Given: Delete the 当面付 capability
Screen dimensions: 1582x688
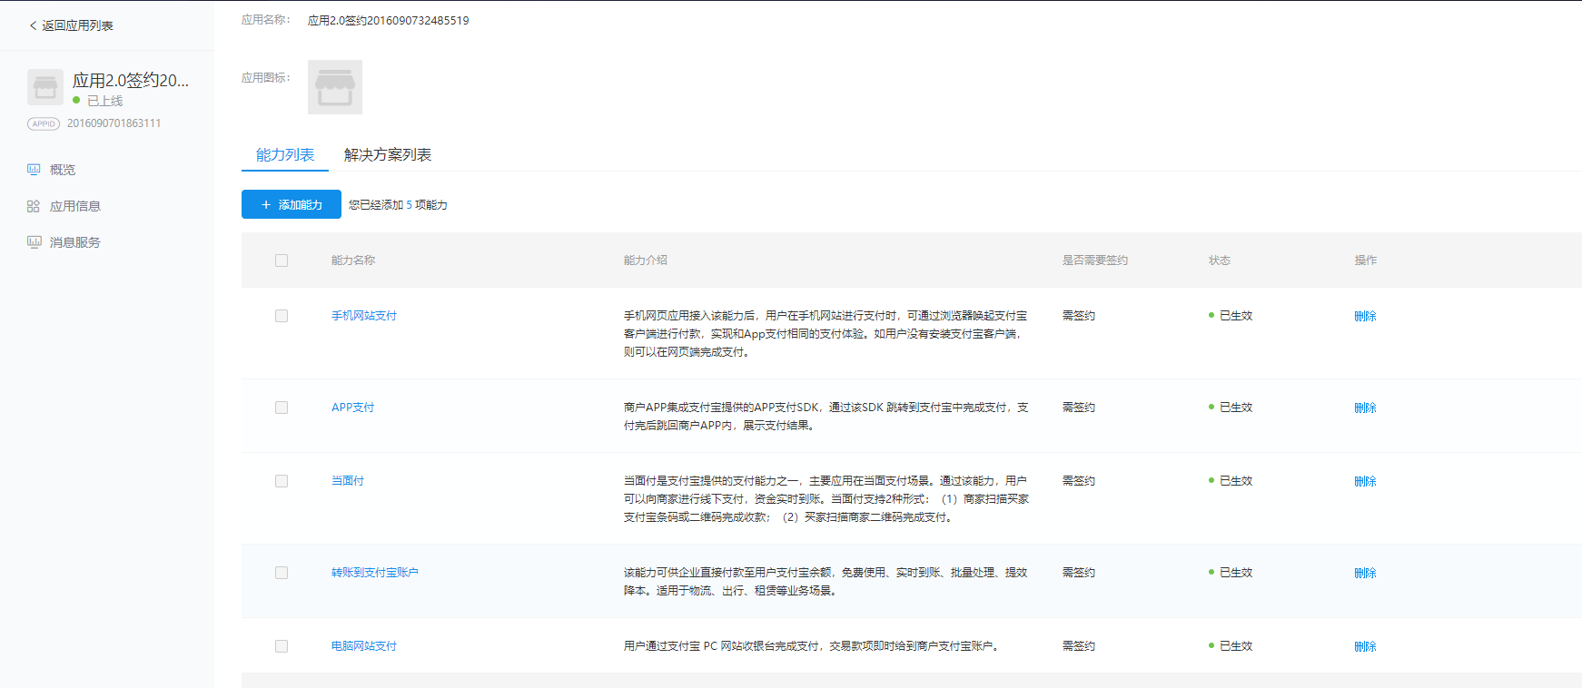Looking at the screenshot, I should pos(1365,481).
